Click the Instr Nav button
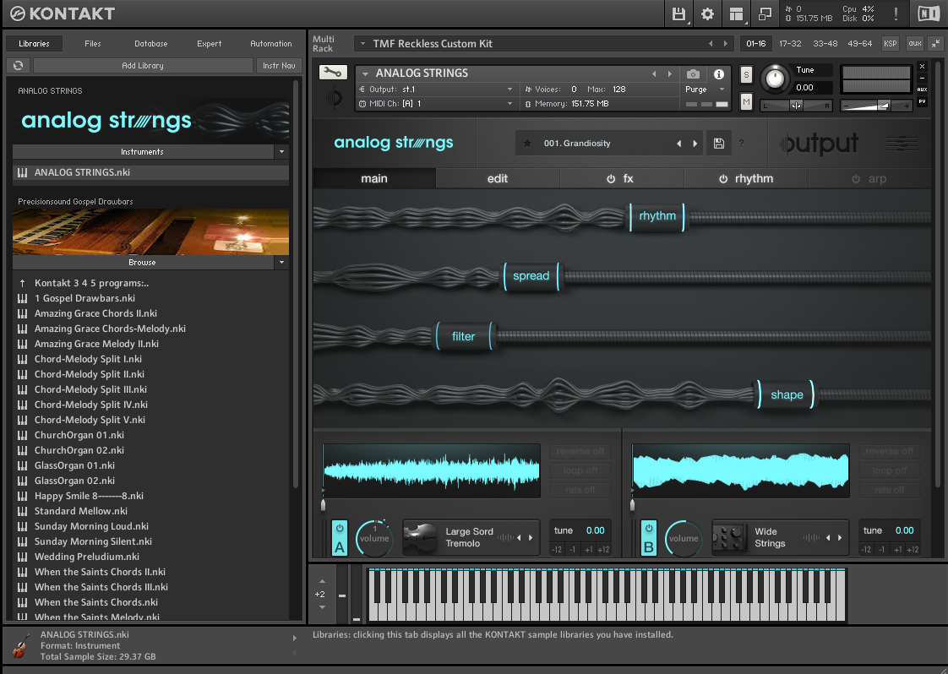948x674 pixels. pos(279,65)
